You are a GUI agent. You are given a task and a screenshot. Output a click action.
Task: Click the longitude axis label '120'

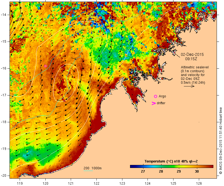[x=45, y=183]
